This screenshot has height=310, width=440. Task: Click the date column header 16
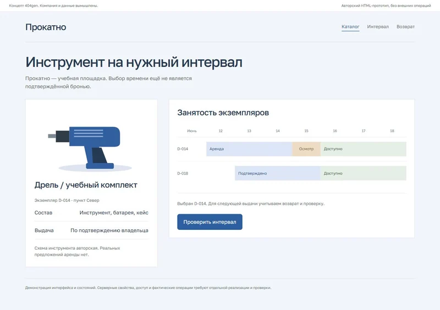(335, 131)
